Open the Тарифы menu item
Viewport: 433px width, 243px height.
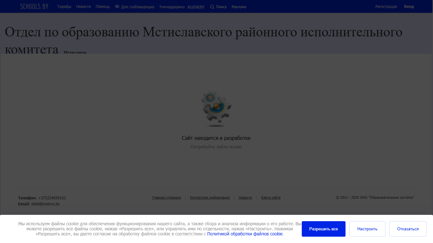(64, 7)
